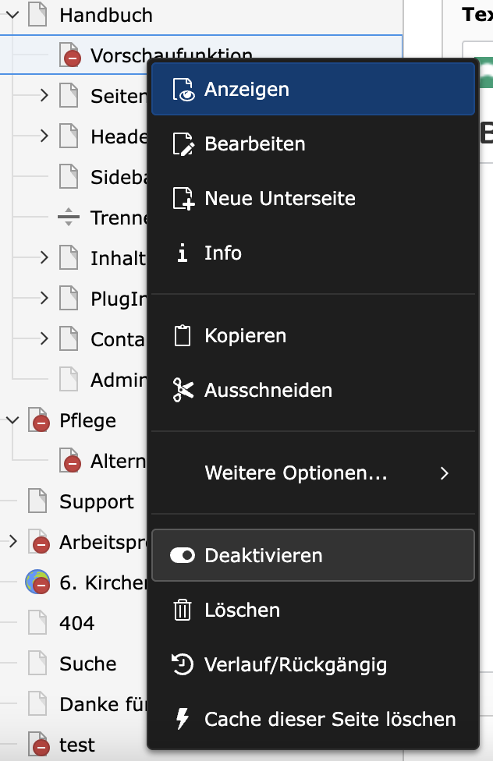
Task: Collapse the Handbuch tree node
Action: tap(12, 15)
